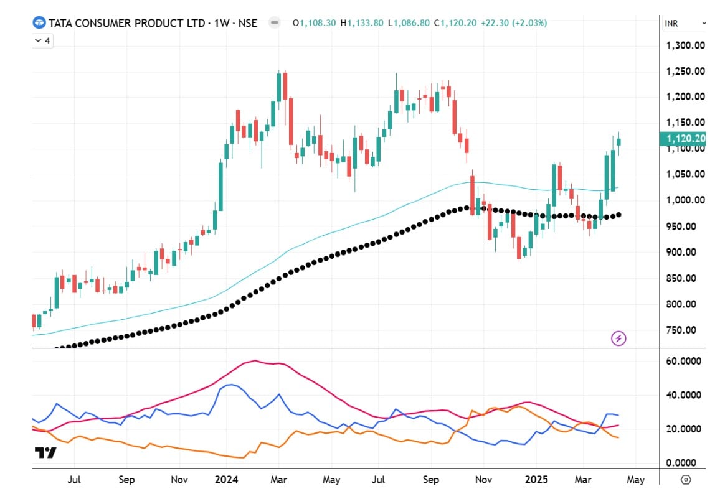Open the INR currency dropdown
Image resolution: width=725 pixels, height=504 pixels.
pyautogui.click(x=685, y=23)
